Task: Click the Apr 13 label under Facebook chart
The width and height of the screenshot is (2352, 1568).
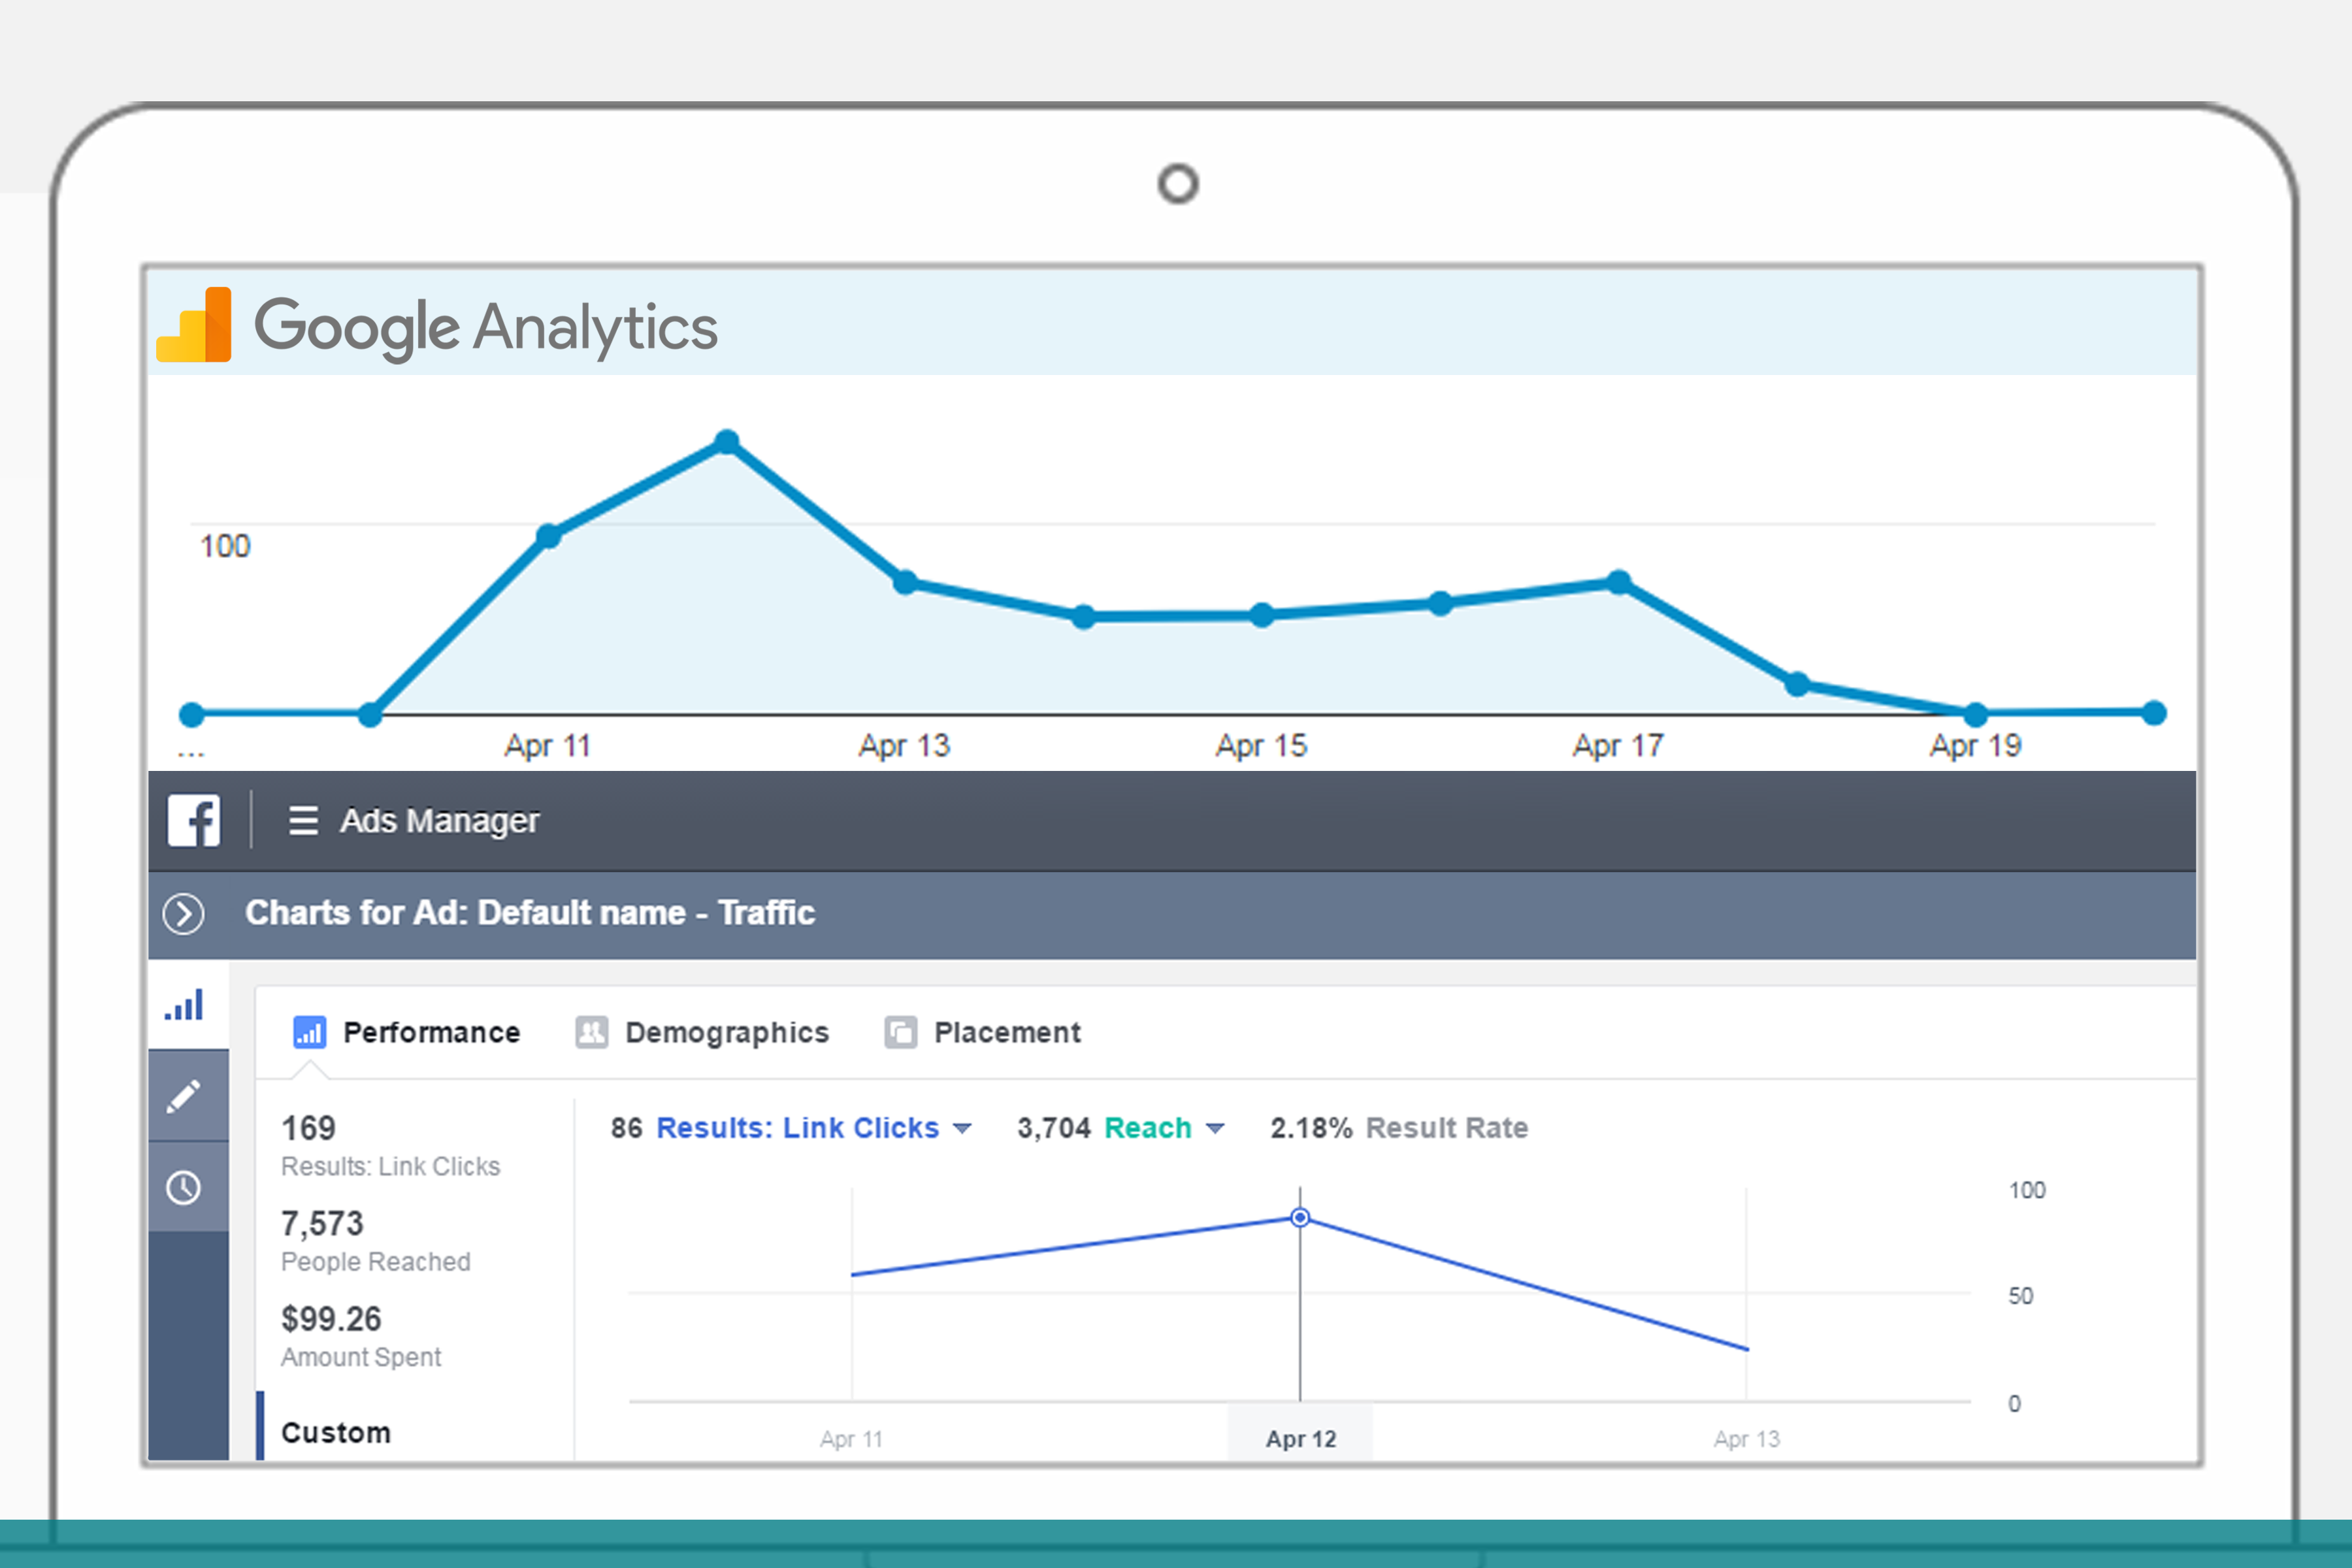Action: coord(1746,1439)
